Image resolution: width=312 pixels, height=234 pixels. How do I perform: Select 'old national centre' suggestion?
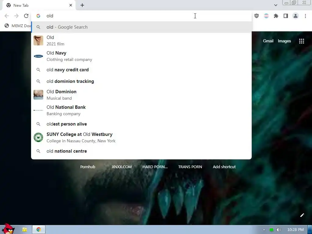coord(141,151)
